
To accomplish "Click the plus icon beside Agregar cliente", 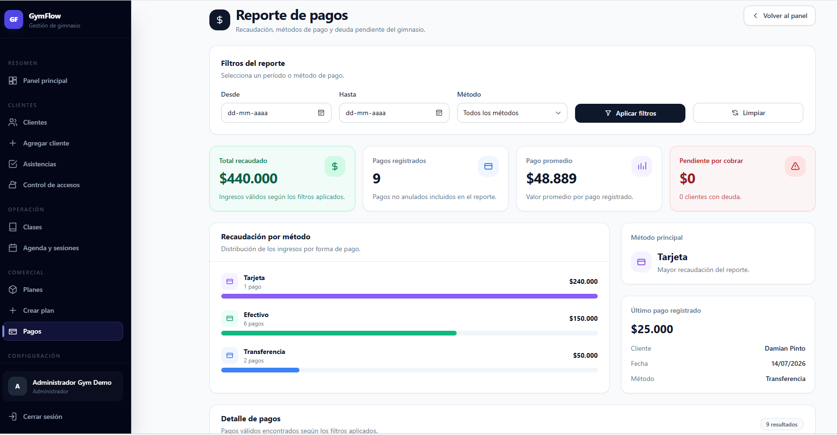I will (x=13, y=143).
